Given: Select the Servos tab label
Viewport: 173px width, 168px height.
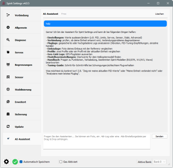Looking at the screenshot, I should point(19,52).
